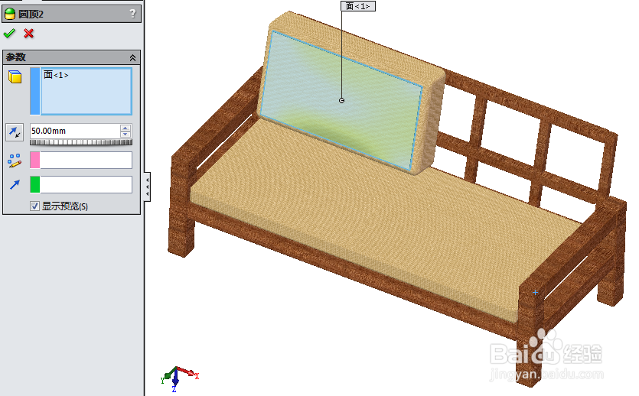Click the distance thumbwheel slider bar

(x=81, y=142)
